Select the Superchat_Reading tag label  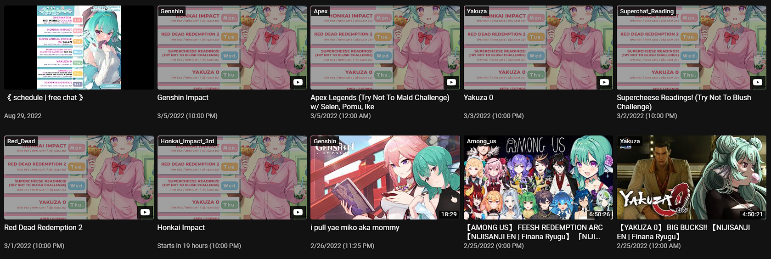[647, 11]
